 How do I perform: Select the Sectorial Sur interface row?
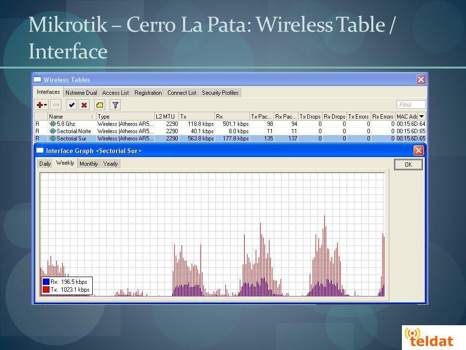[x=230, y=139]
